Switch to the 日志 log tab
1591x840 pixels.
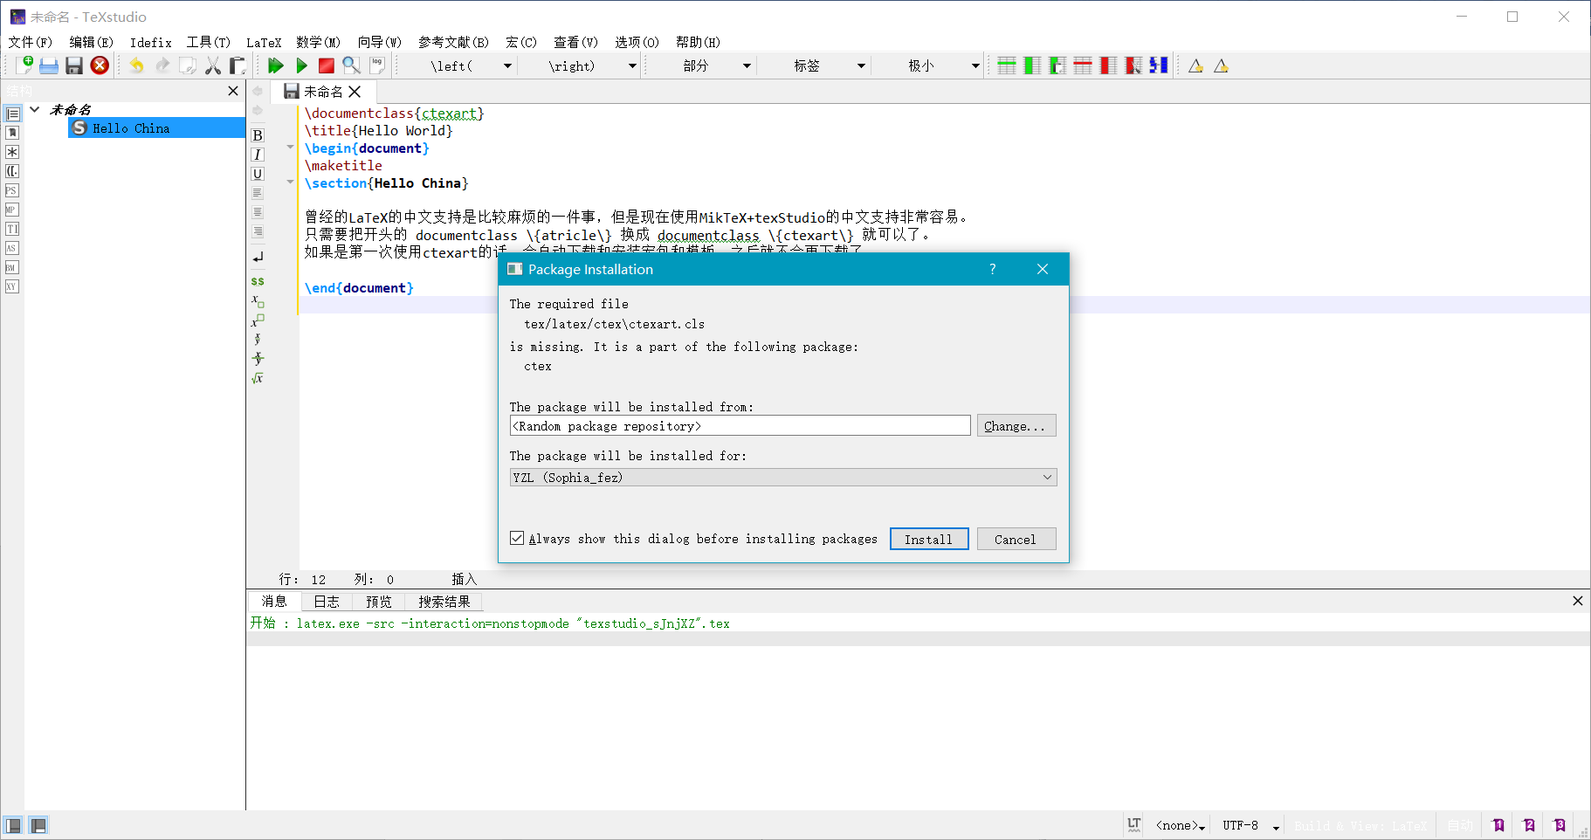(326, 602)
